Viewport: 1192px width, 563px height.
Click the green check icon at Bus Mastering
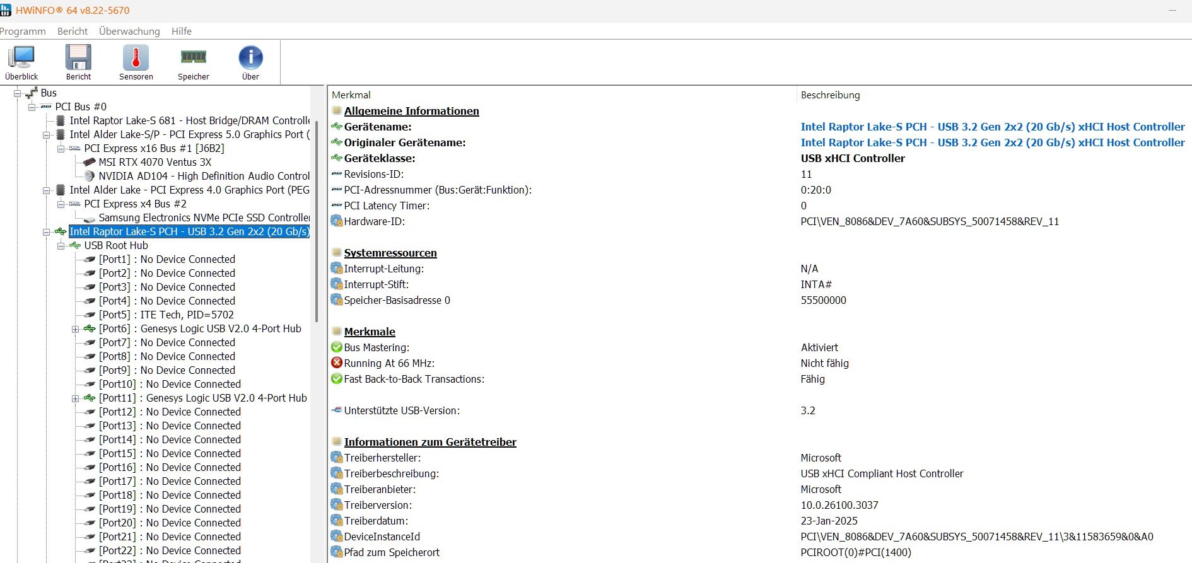pyautogui.click(x=337, y=347)
